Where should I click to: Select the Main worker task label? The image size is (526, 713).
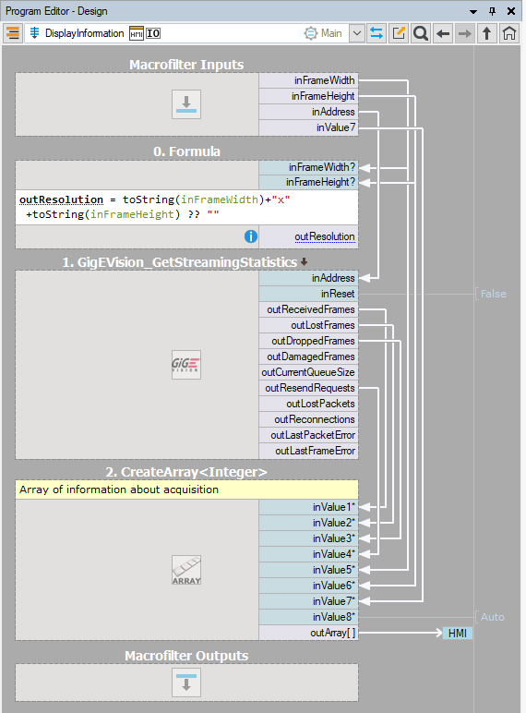[331, 33]
